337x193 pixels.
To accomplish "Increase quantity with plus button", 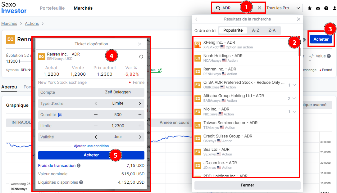I will click(140, 114).
